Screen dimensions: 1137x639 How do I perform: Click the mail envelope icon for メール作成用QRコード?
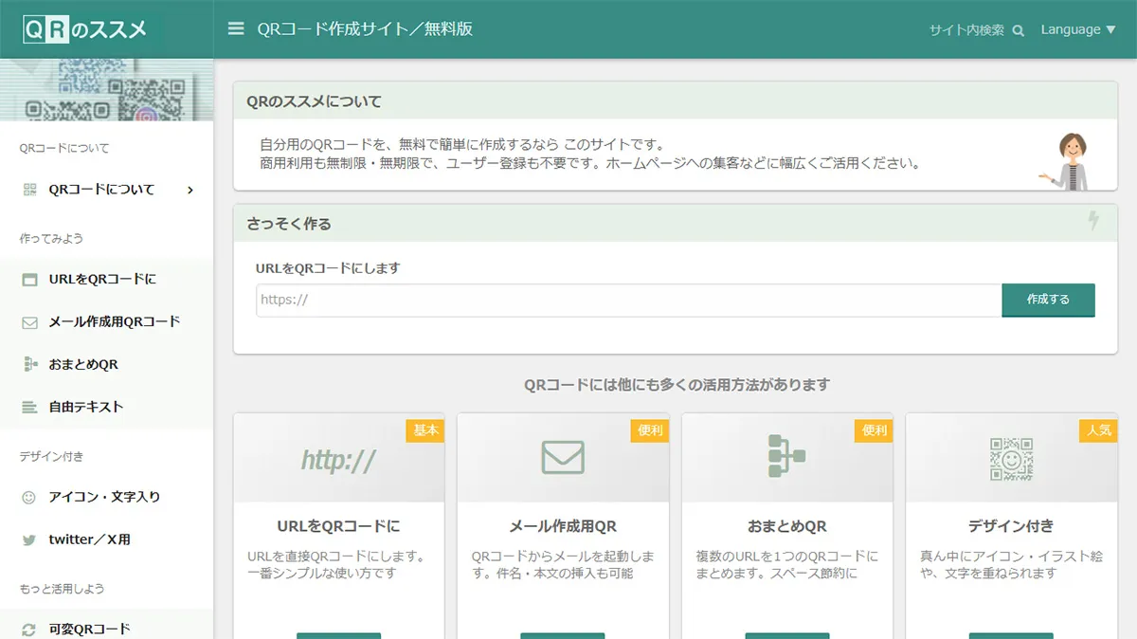[x=31, y=321]
